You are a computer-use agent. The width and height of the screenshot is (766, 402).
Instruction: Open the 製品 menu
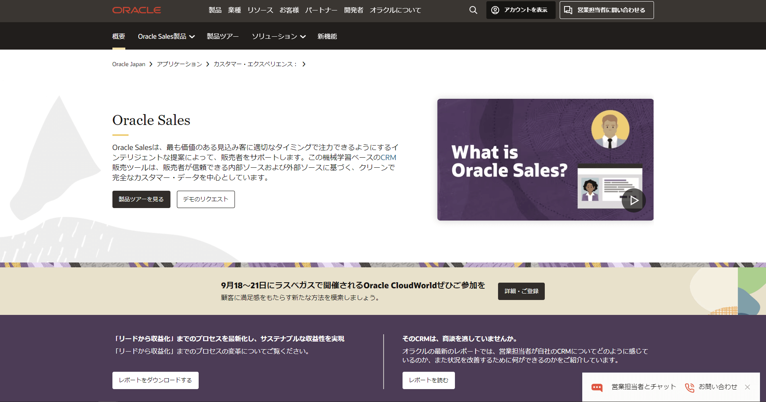point(215,10)
